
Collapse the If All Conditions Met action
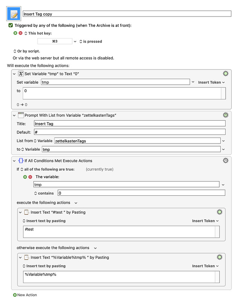[14, 161]
